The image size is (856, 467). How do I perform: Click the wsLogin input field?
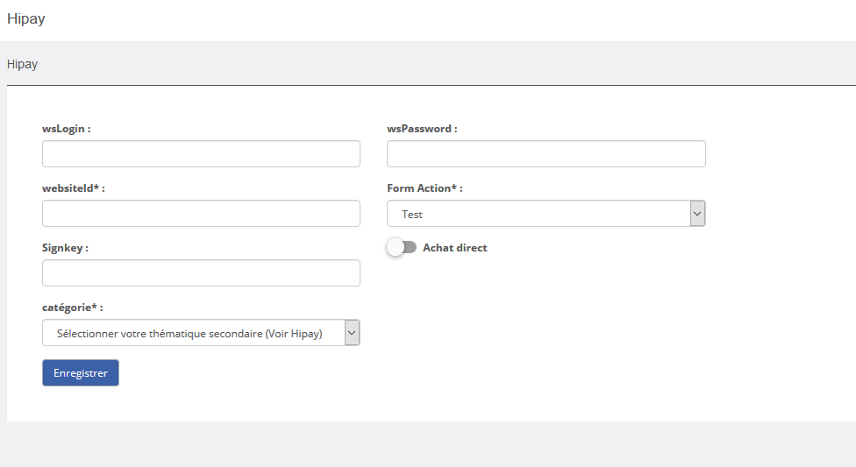tap(201, 154)
